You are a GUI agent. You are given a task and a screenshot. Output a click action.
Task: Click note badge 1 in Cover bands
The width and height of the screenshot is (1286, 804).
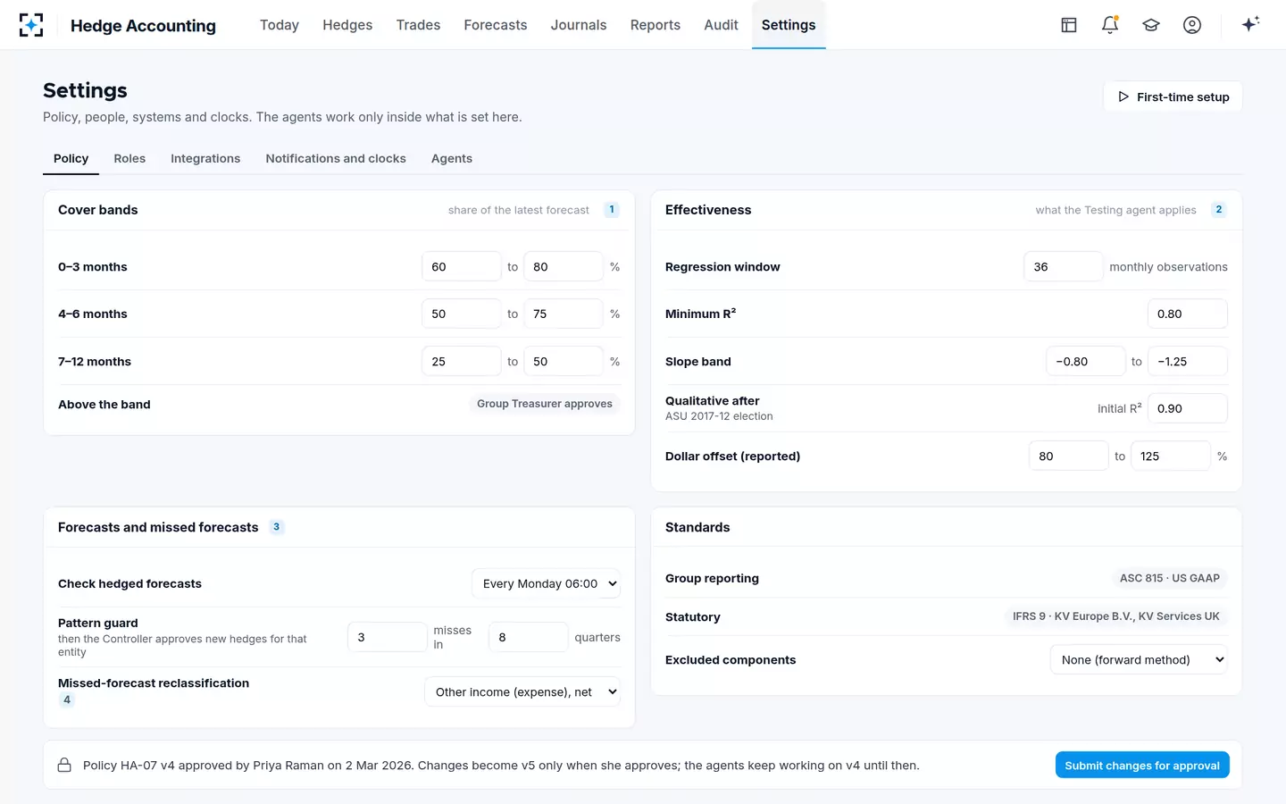click(612, 210)
